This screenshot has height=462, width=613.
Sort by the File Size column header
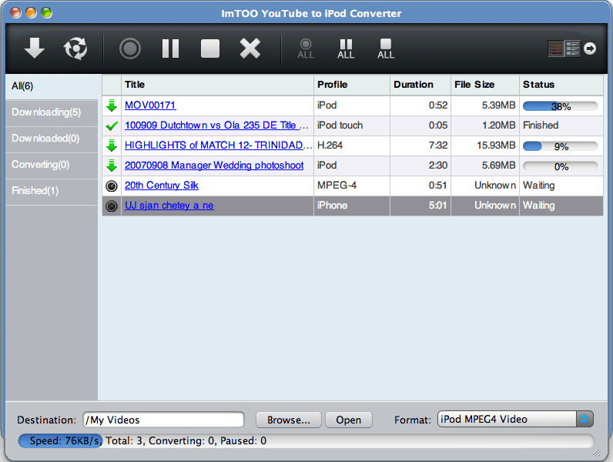[485, 85]
